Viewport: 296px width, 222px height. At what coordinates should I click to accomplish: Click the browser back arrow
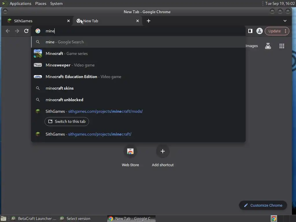click(8, 31)
